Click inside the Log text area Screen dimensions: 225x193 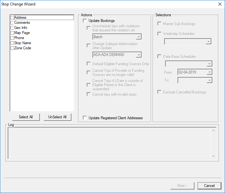pos(108,143)
